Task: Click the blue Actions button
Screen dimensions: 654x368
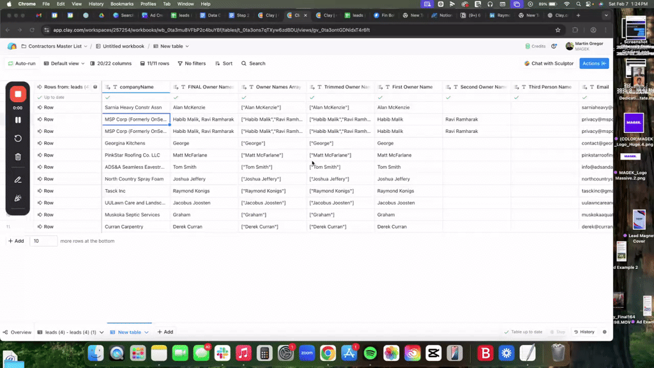Action: point(593,63)
